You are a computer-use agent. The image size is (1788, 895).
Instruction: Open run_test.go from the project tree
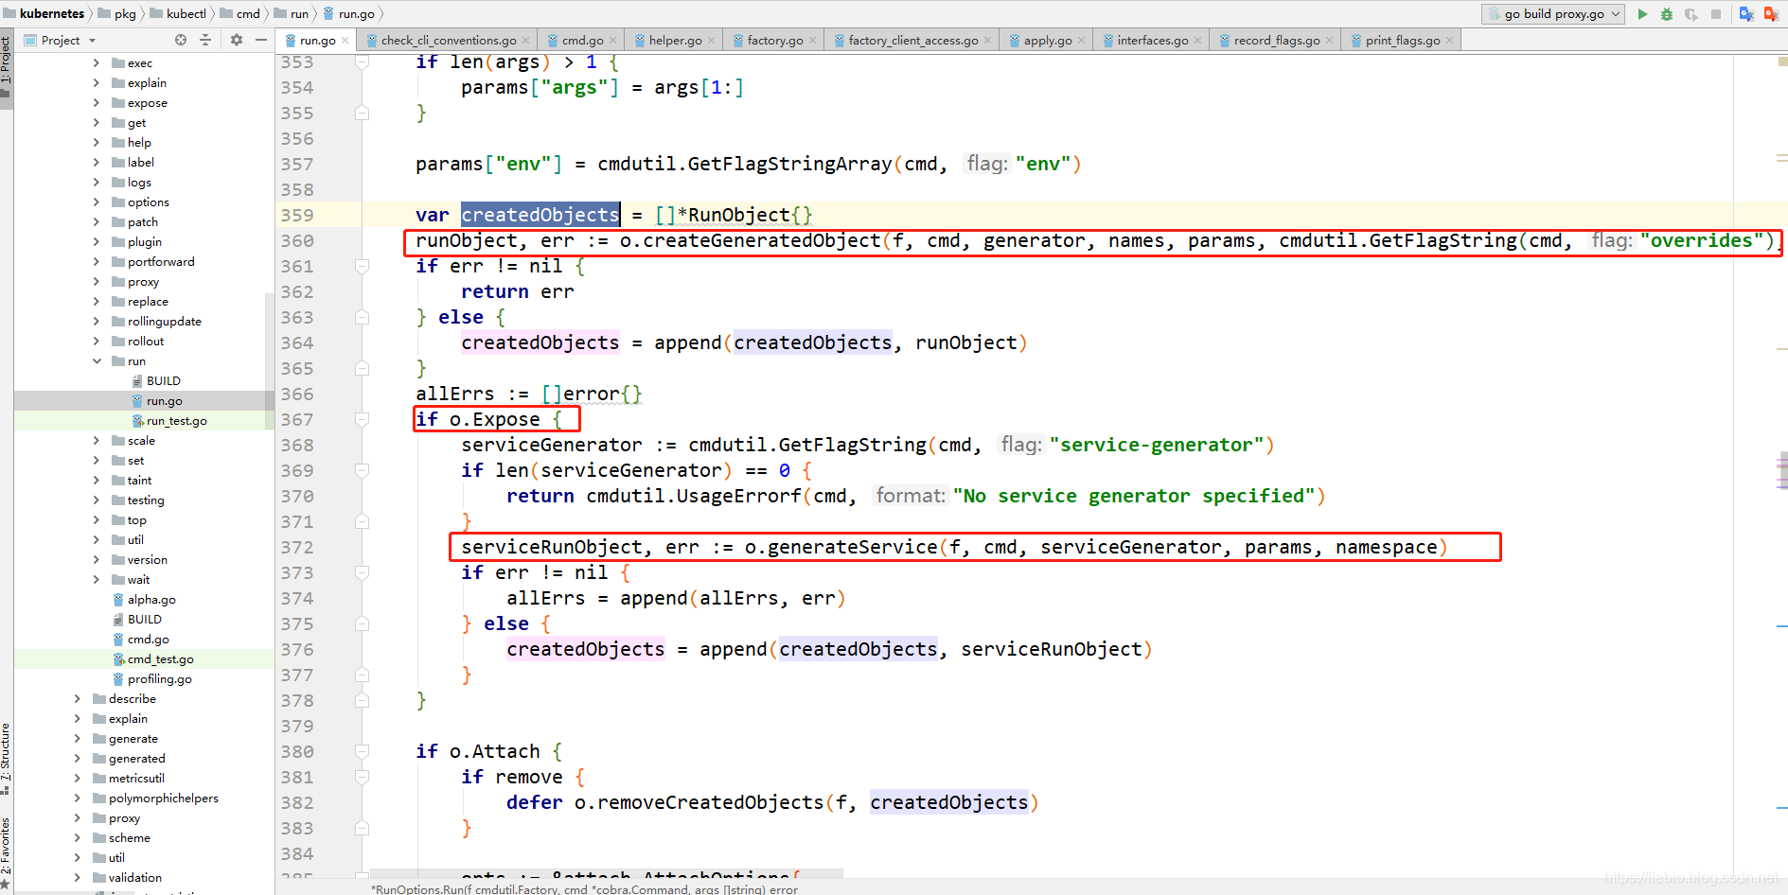176,421
